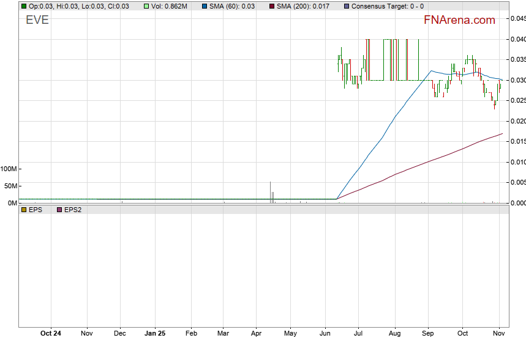The height and width of the screenshot is (346, 526).
Task: Click the Consensus Target legend marker
Action: (347, 6)
